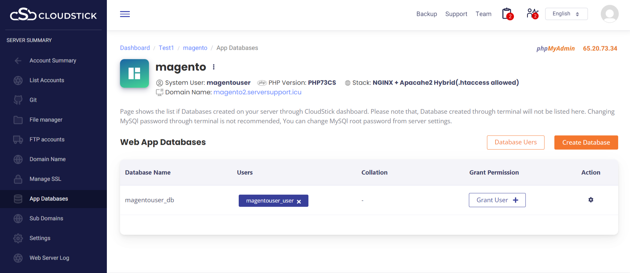Navigate to Test1 breadcrumb
The image size is (630, 273).
(166, 48)
